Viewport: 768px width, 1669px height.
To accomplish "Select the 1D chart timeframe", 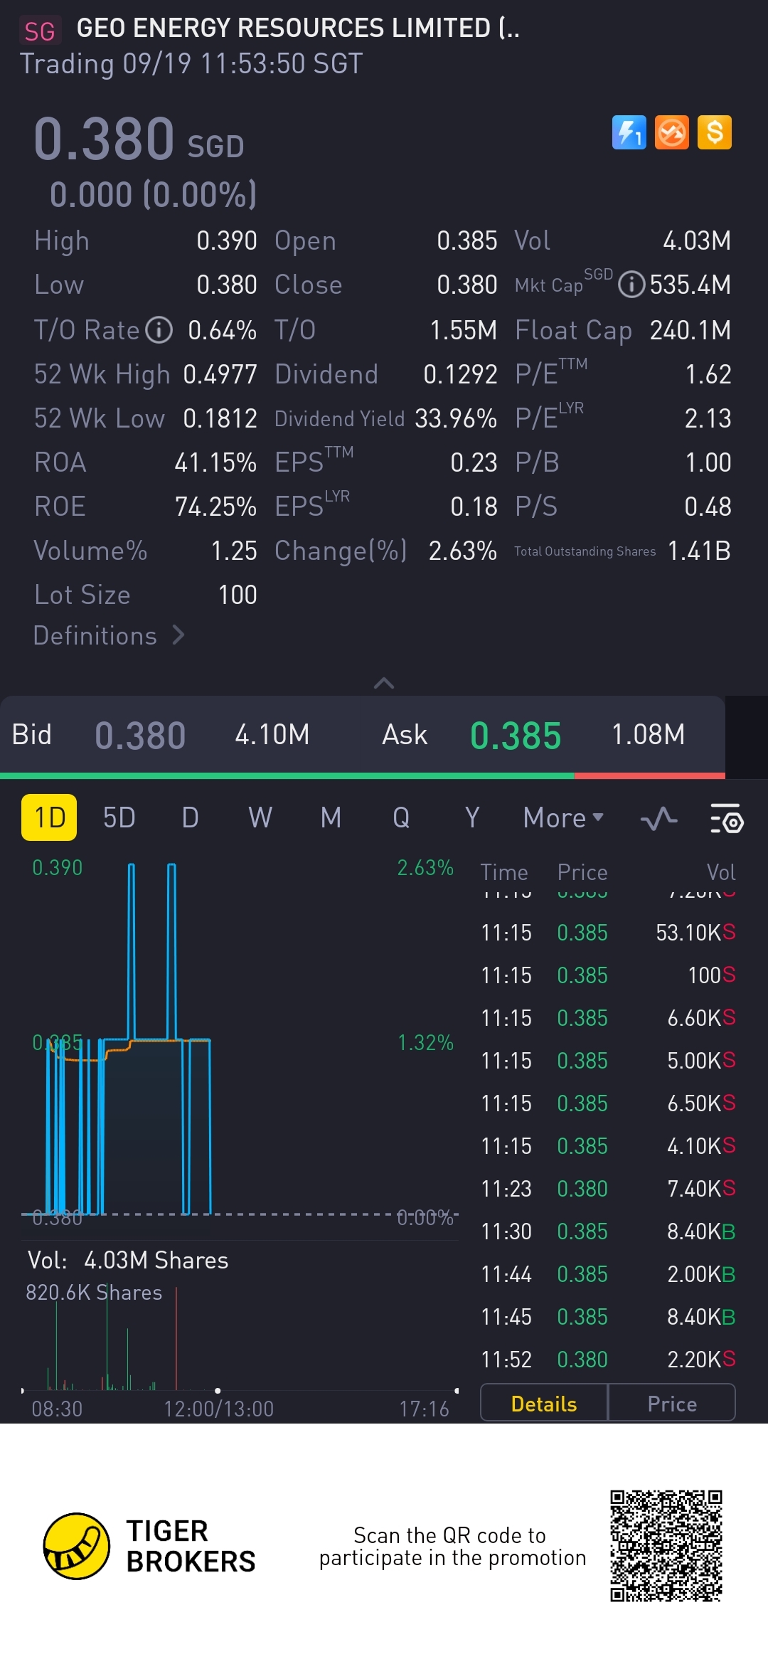I will click(x=49, y=817).
